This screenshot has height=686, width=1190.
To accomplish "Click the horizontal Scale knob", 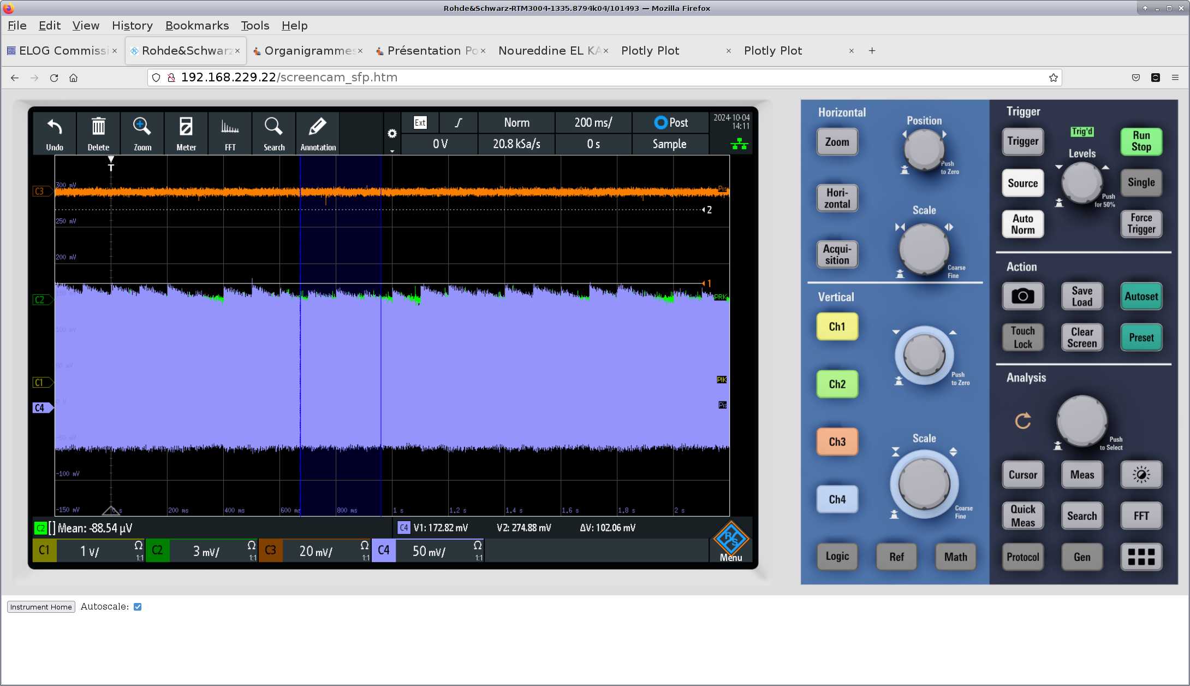I will [x=924, y=250].
